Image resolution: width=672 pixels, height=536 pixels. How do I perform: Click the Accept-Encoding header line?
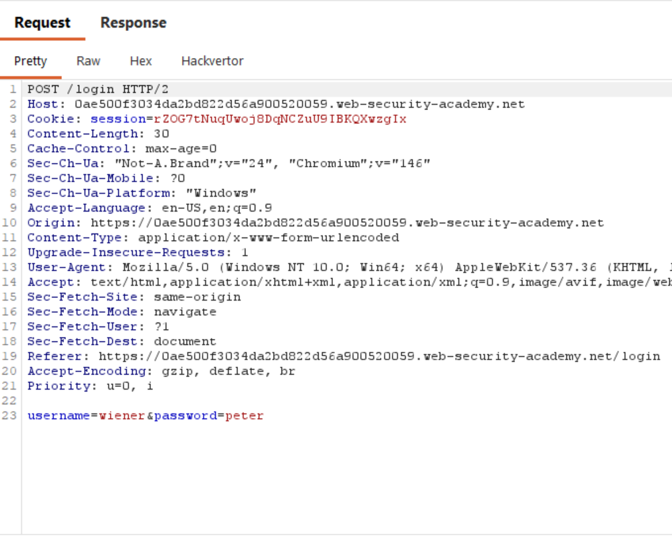pyautogui.click(x=161, y=371)
